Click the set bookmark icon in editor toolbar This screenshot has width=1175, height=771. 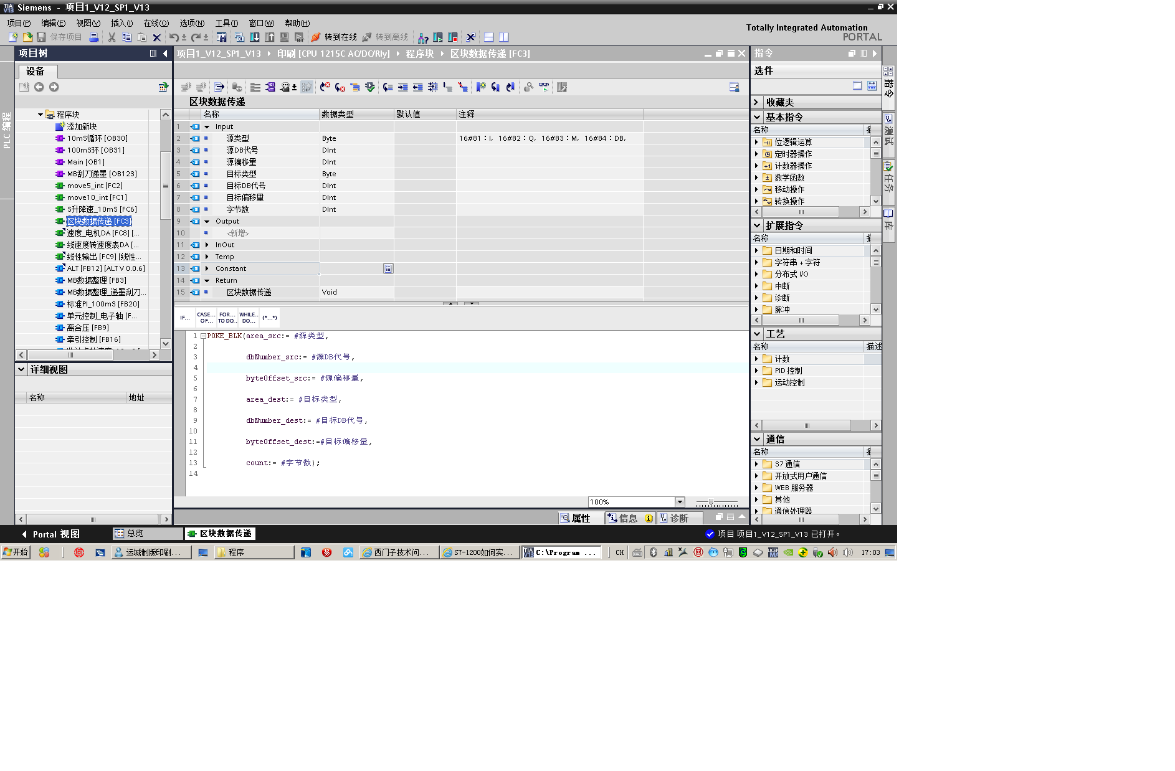click(481, 87)
